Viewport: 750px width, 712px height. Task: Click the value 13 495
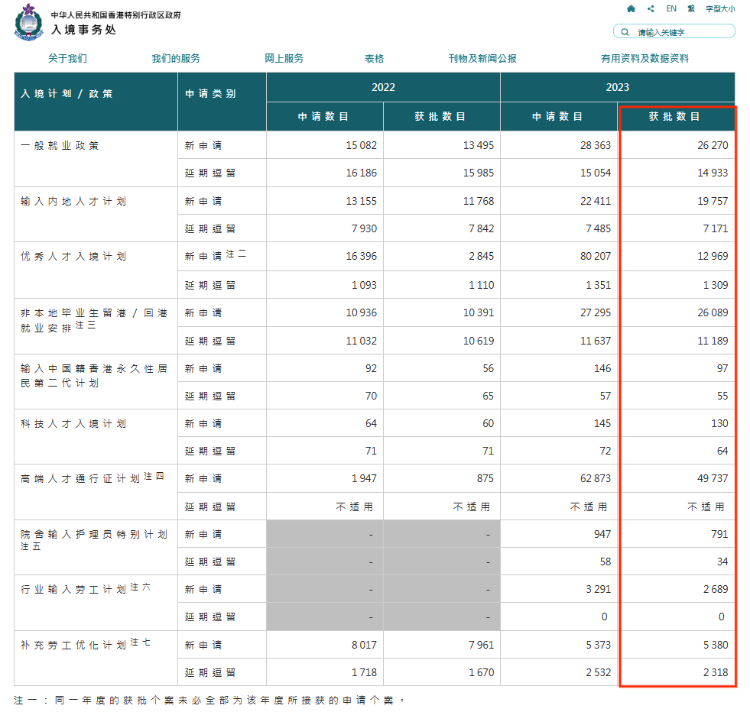pyautogui.click(x=479, y=145)
